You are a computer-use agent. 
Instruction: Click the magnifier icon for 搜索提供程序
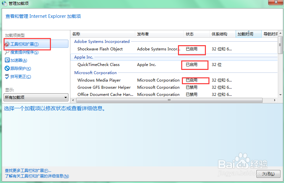point(7,52)
